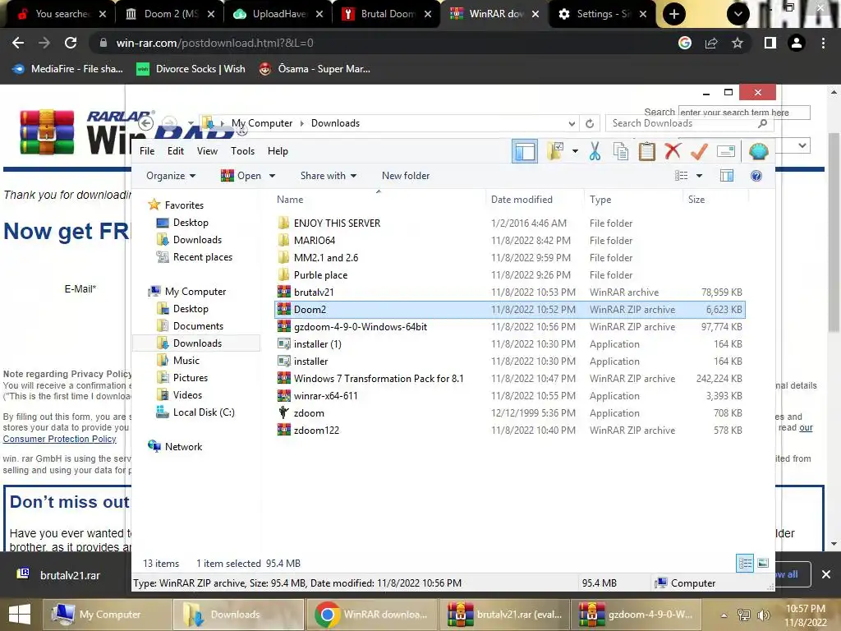Open Chrome three-dot menu
This screenshot has height=631, width=841.
(823, 43)
